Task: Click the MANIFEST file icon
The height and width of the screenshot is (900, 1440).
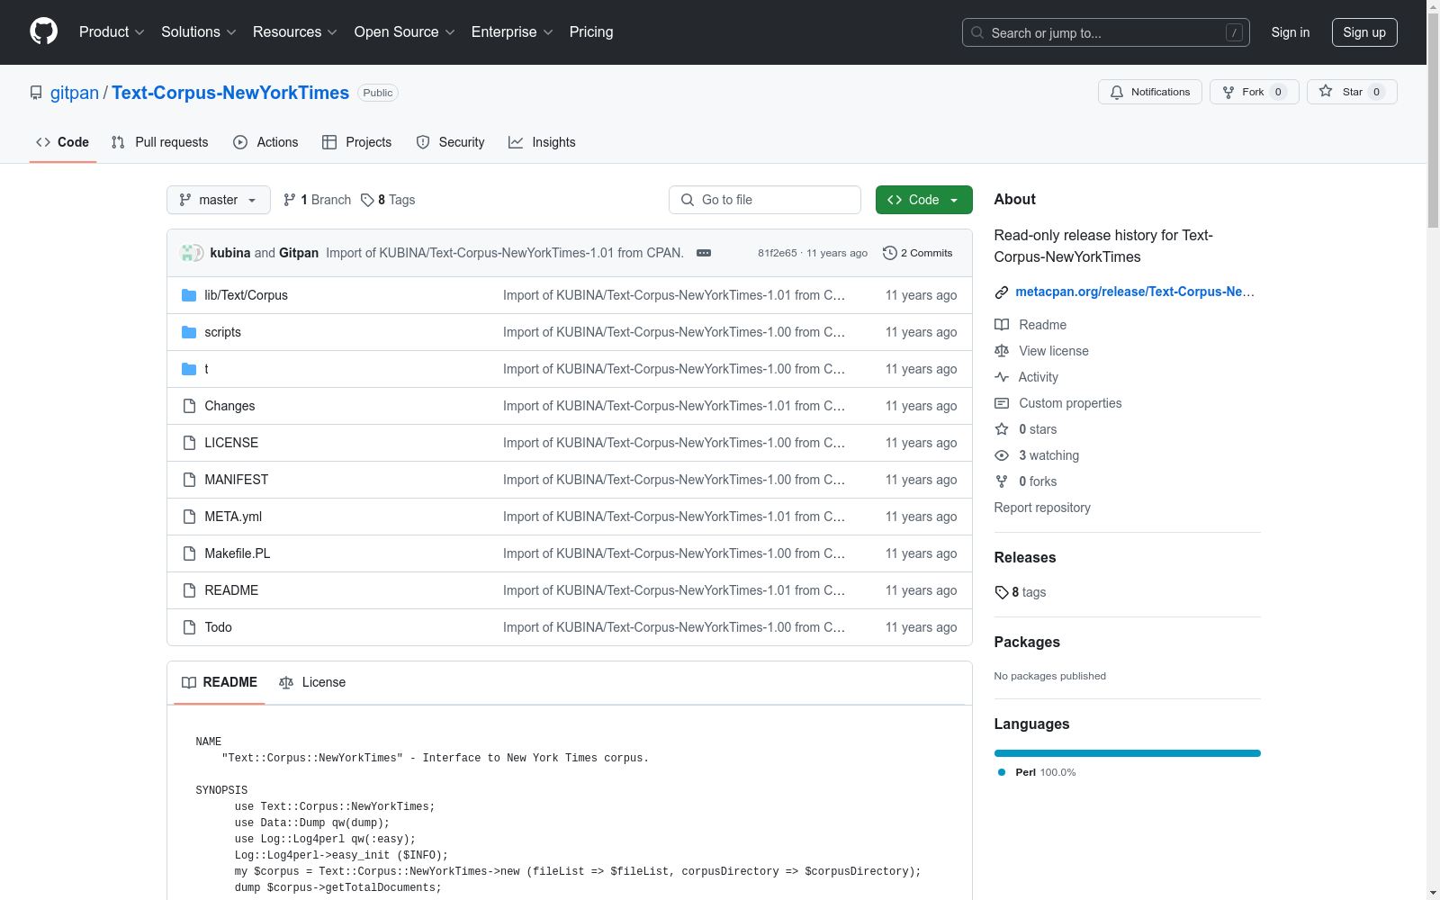Action: pyautogui.click(x=189, y=480)
